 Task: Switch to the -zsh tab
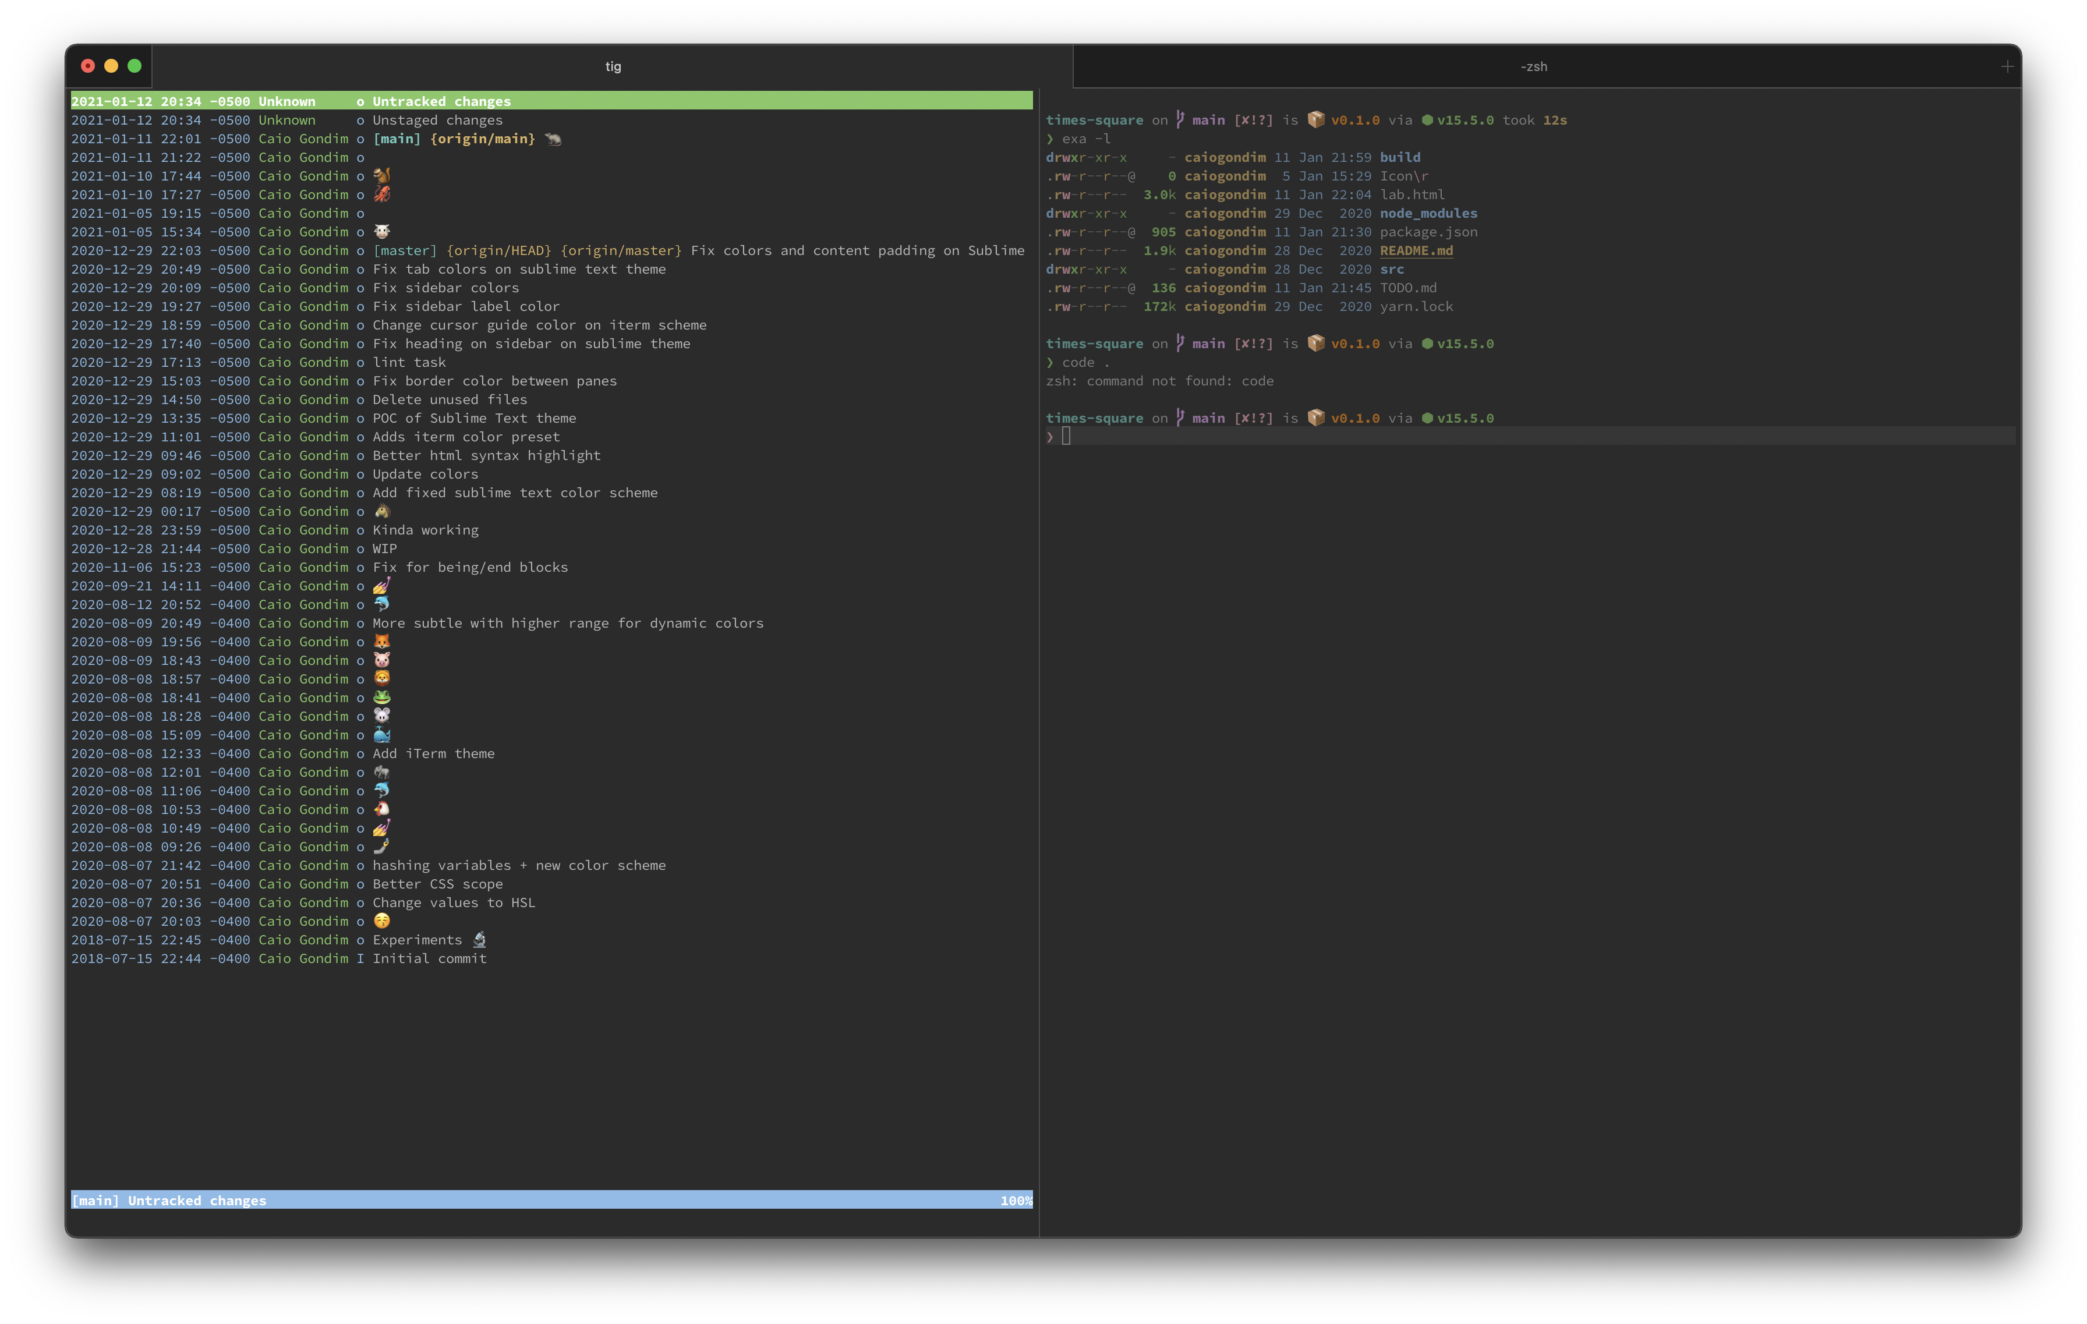pos(1533,67)
